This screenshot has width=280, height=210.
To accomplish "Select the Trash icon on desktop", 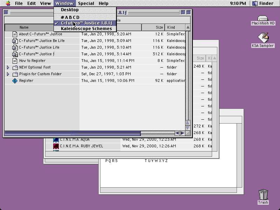I will (x=263, y=195).
